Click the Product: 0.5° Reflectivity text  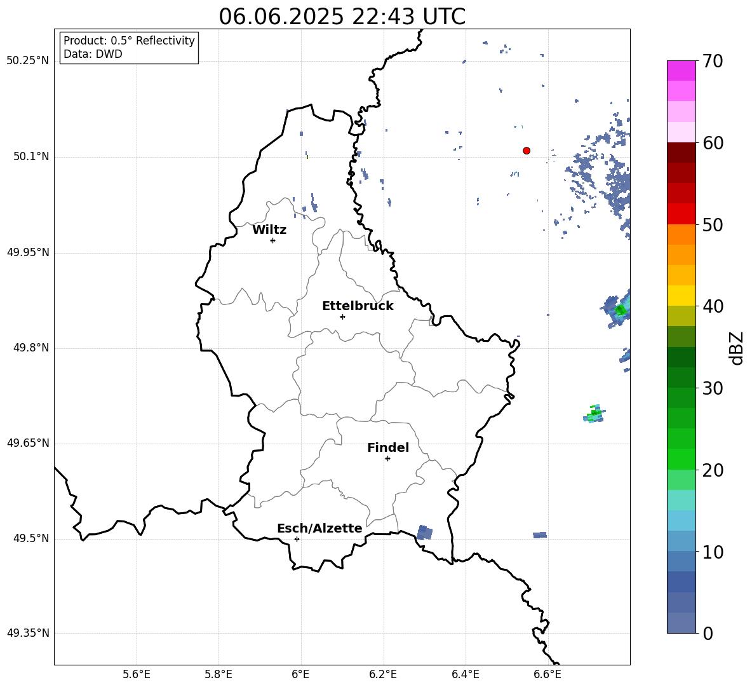point(129,40)
